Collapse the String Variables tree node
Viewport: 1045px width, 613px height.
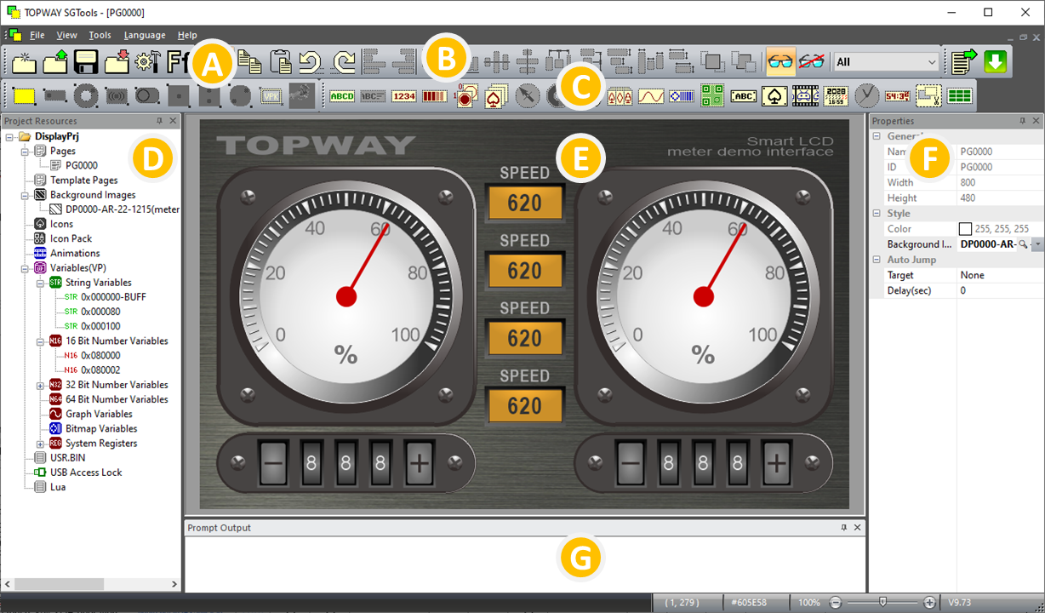click(x=40, y=283)
